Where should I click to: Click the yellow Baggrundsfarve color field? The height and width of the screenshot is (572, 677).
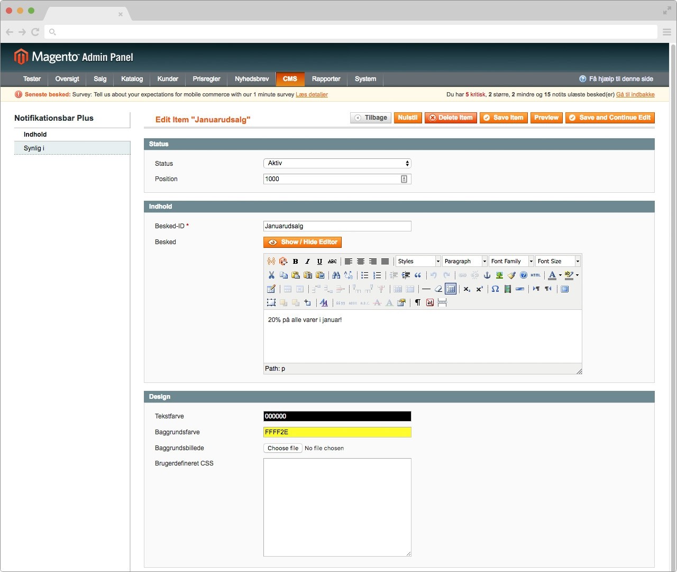[x=337, y=432]
